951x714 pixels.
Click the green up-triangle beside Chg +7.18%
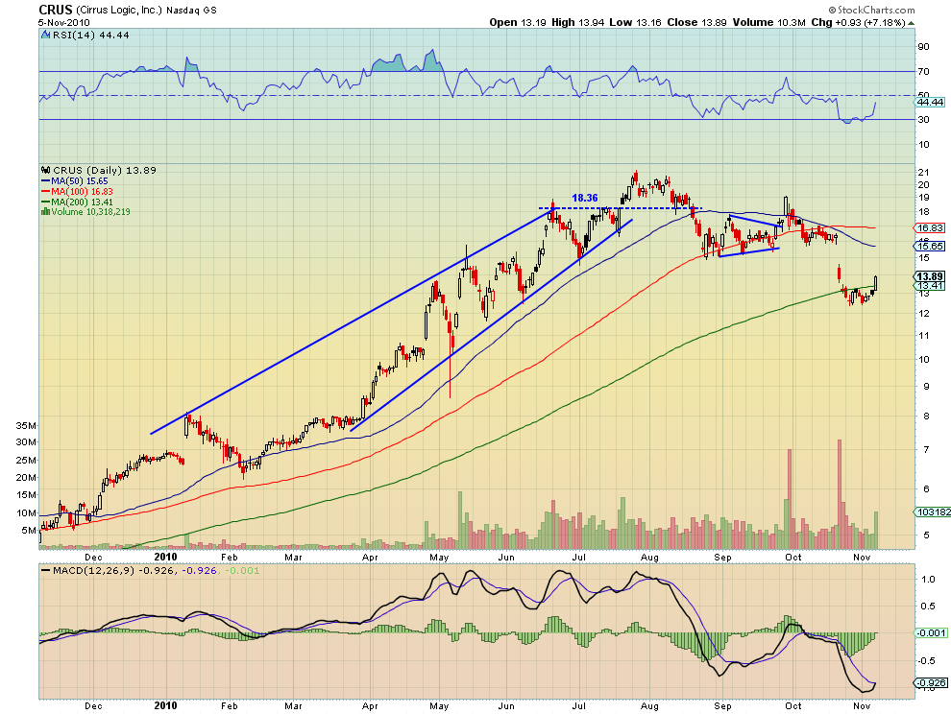pos(911,23)
